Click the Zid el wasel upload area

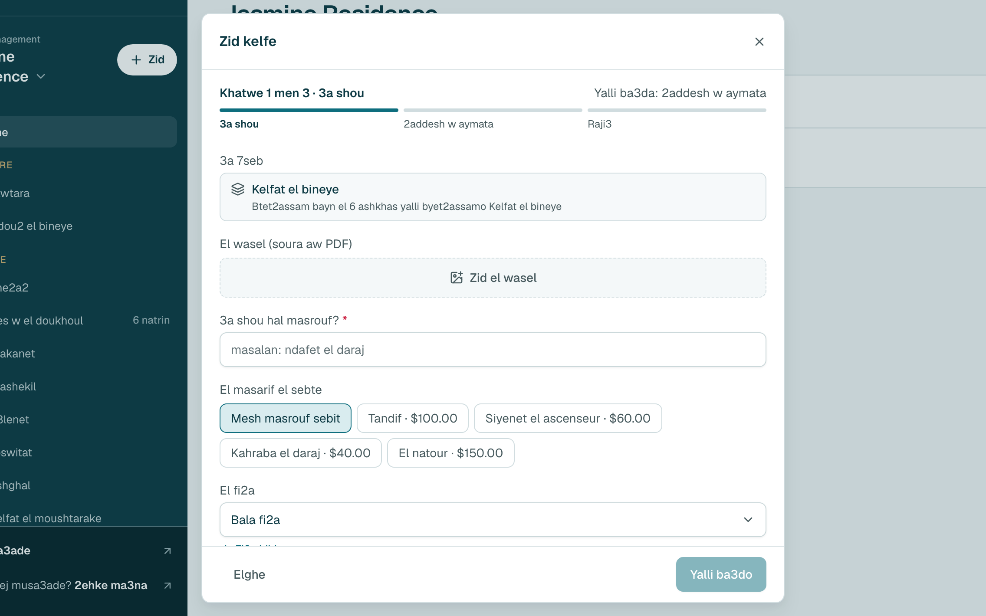click(493, 278)
